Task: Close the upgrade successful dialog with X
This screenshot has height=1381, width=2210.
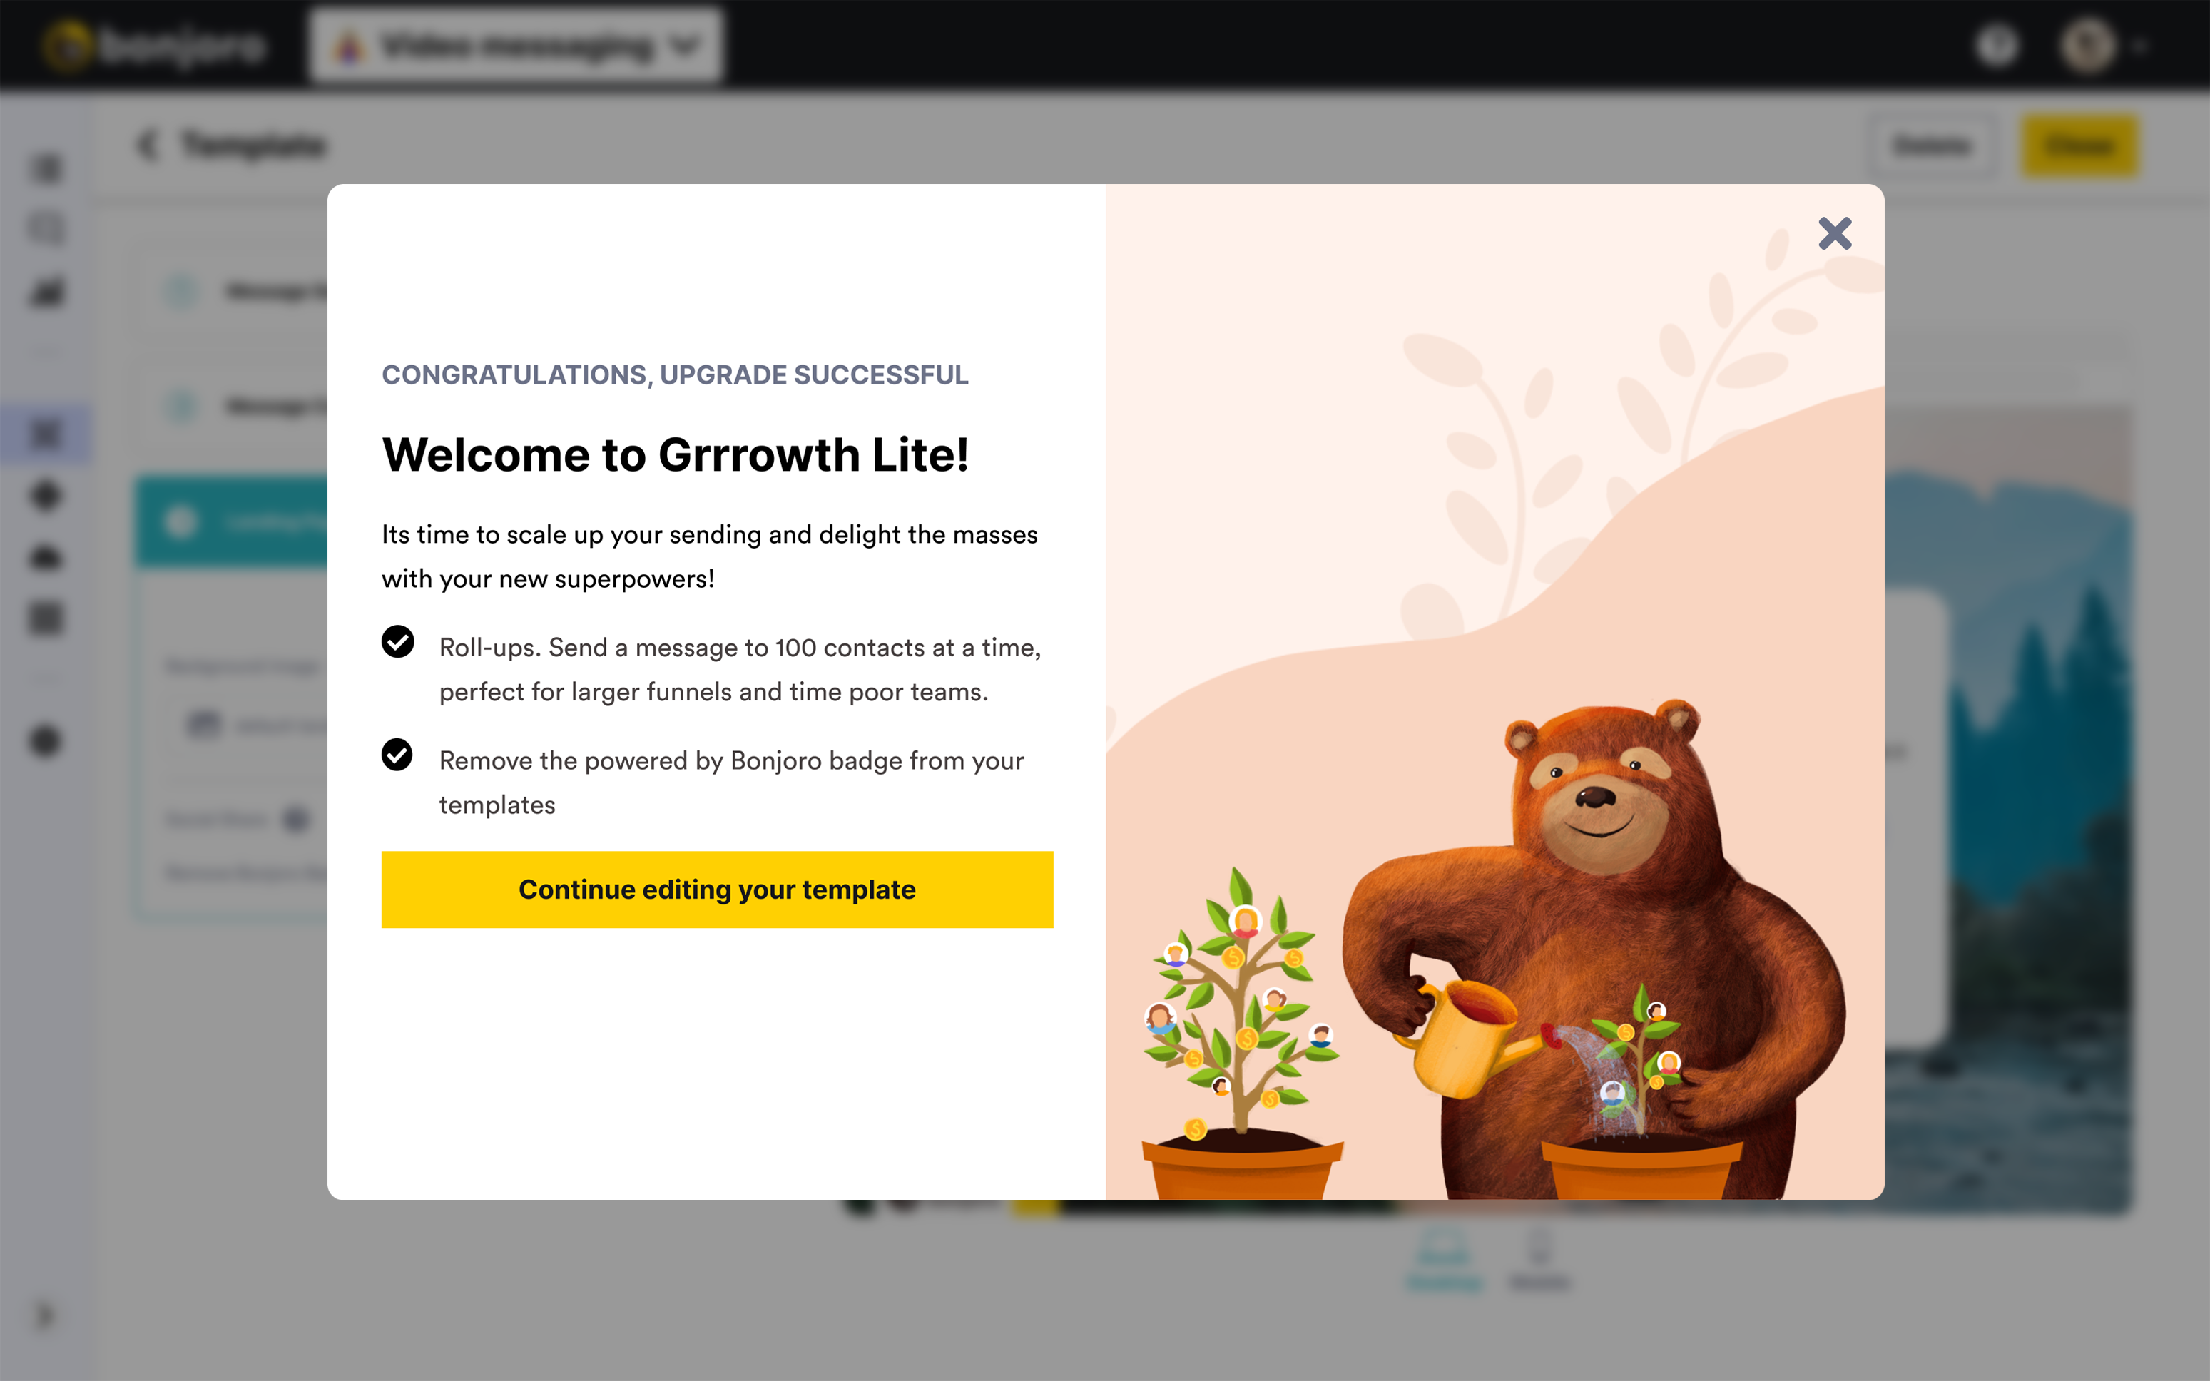Action: [1835, 234]
